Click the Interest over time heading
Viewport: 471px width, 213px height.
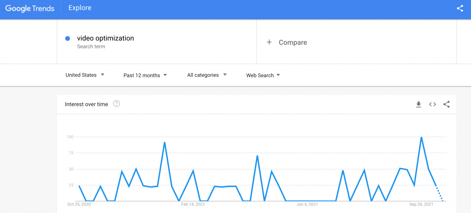coord(86,104)
